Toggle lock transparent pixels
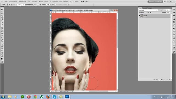This screenshot has height=99, width=176. 145,13
